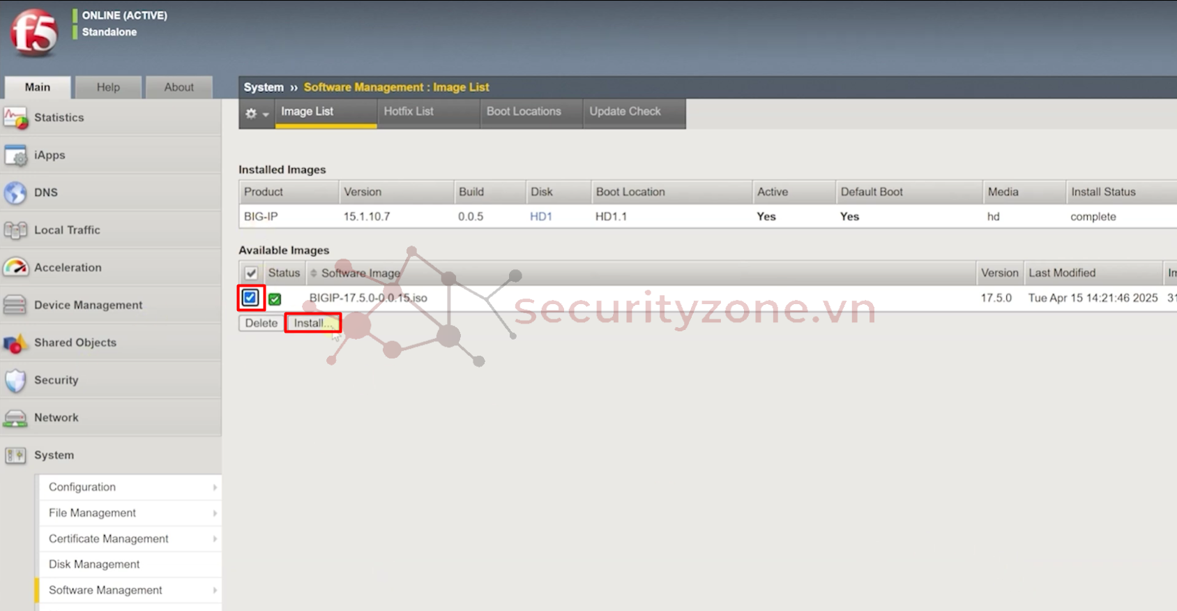Open the DNS globe icon
Viewport: 1177px width, 611px height.
(x=15, y=193)
